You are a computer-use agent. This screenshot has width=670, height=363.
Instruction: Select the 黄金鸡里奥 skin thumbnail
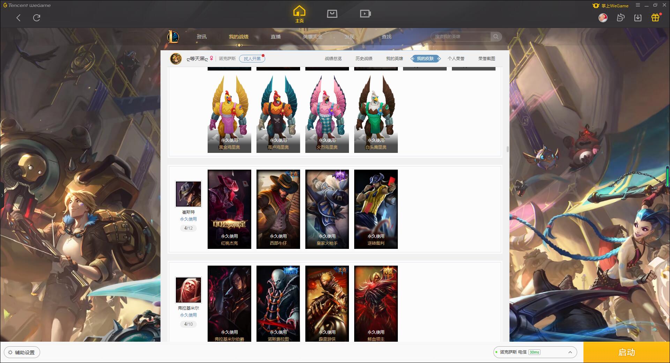click(x=229, y=113)
